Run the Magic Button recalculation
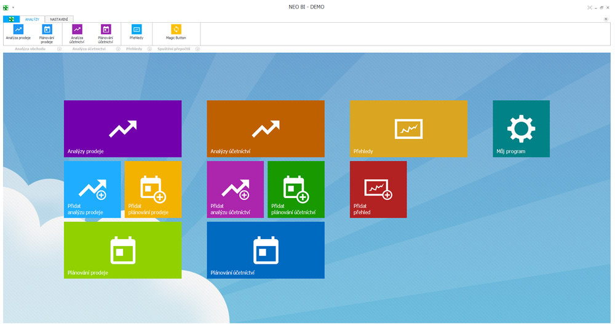The image size is (615, 324). [x=176, y=32]
